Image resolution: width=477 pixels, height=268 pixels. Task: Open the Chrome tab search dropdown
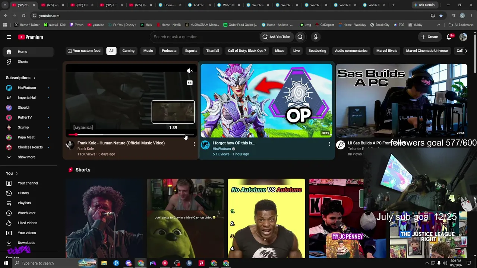click(5, 5)
